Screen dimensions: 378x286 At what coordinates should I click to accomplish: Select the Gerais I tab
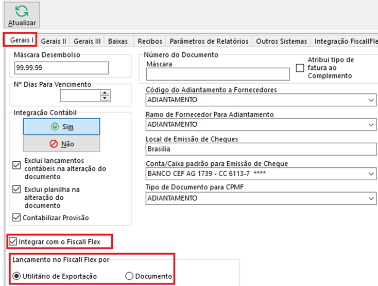[20, 40]
